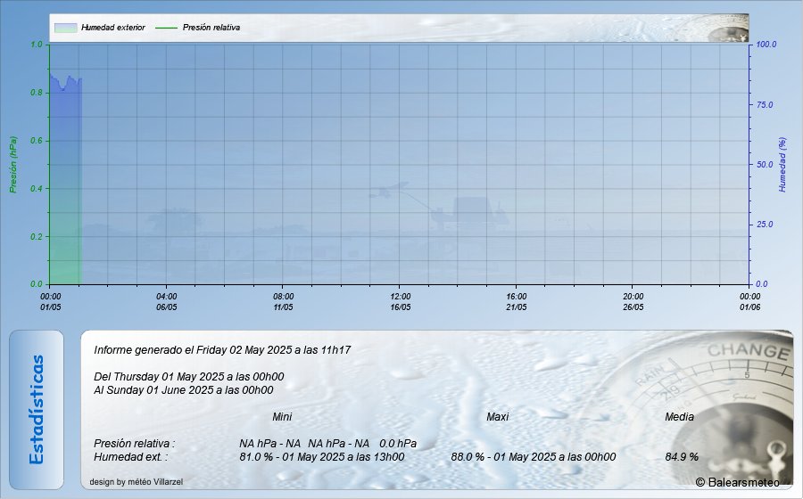
Task: Click 'Al Sunday 01 June 2025' end date line
Action: (x=183, y=390)
